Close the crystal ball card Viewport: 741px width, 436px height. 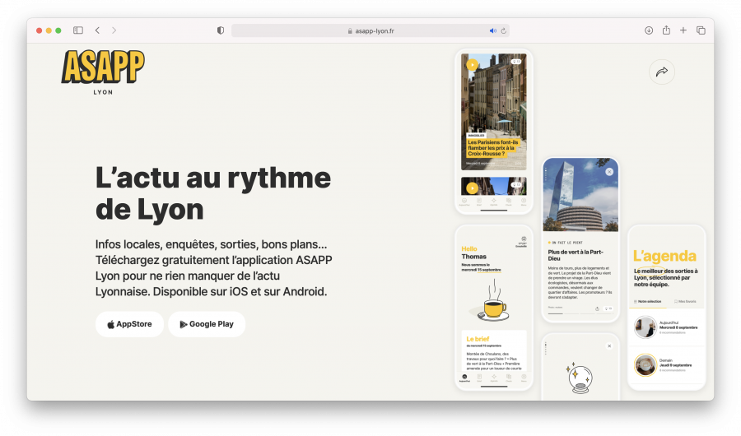coord(609,346)
